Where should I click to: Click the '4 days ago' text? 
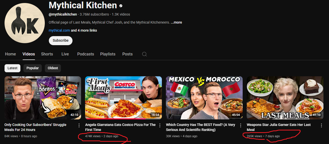coord(190,136)
